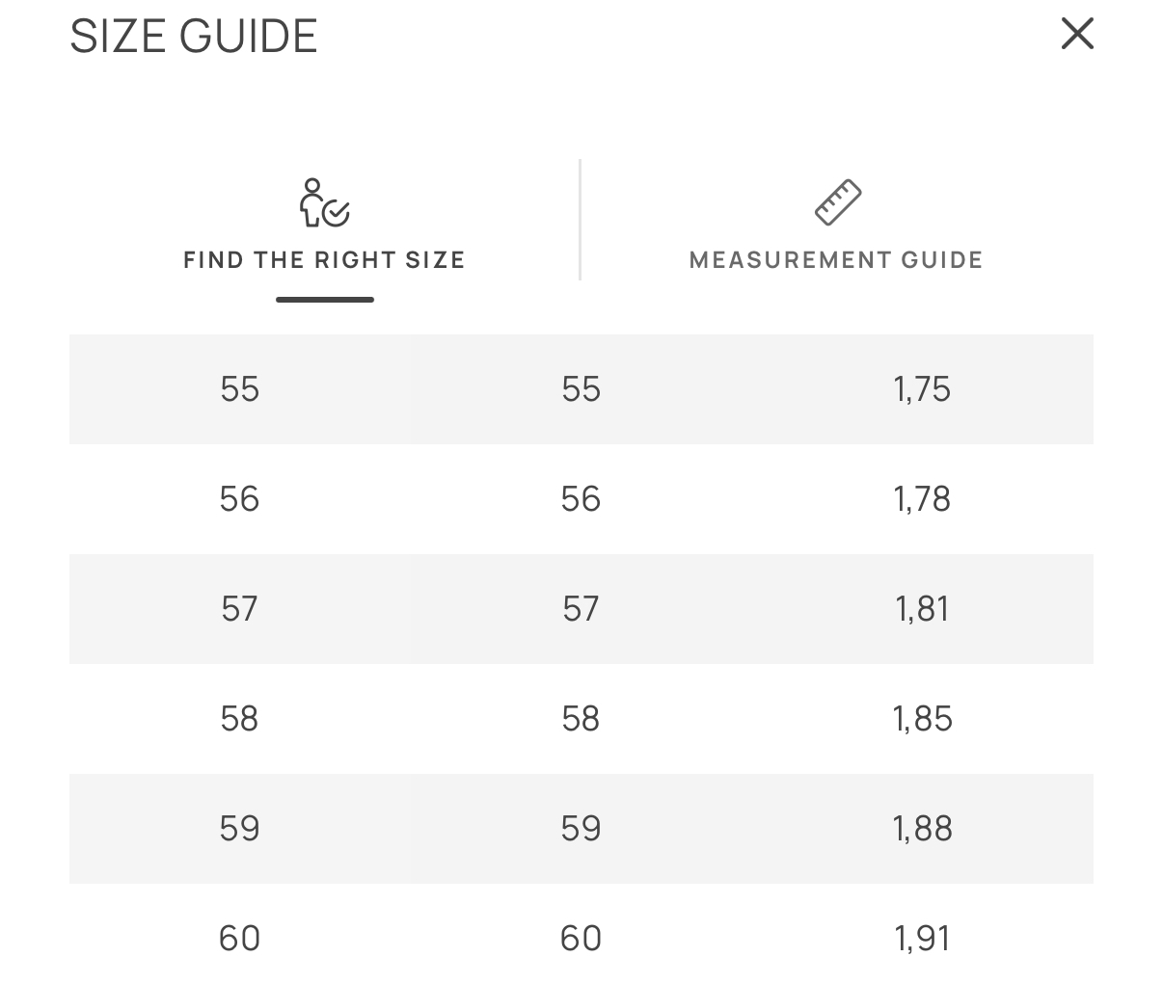The width and height of the screenshot is (1163, 983).
Task: Click the 1,88 value
Action: [922, 829]
